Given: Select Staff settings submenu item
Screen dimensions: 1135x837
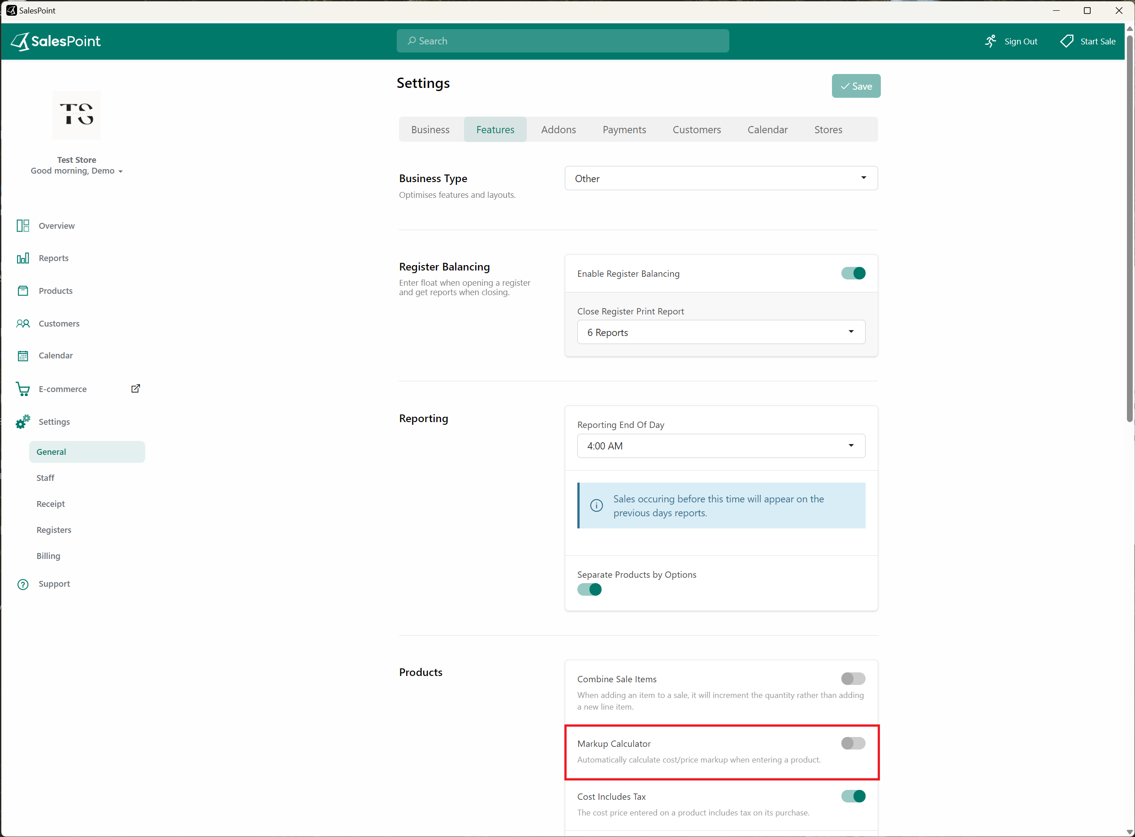Looking at the screenshot, I should coord(45,478).
